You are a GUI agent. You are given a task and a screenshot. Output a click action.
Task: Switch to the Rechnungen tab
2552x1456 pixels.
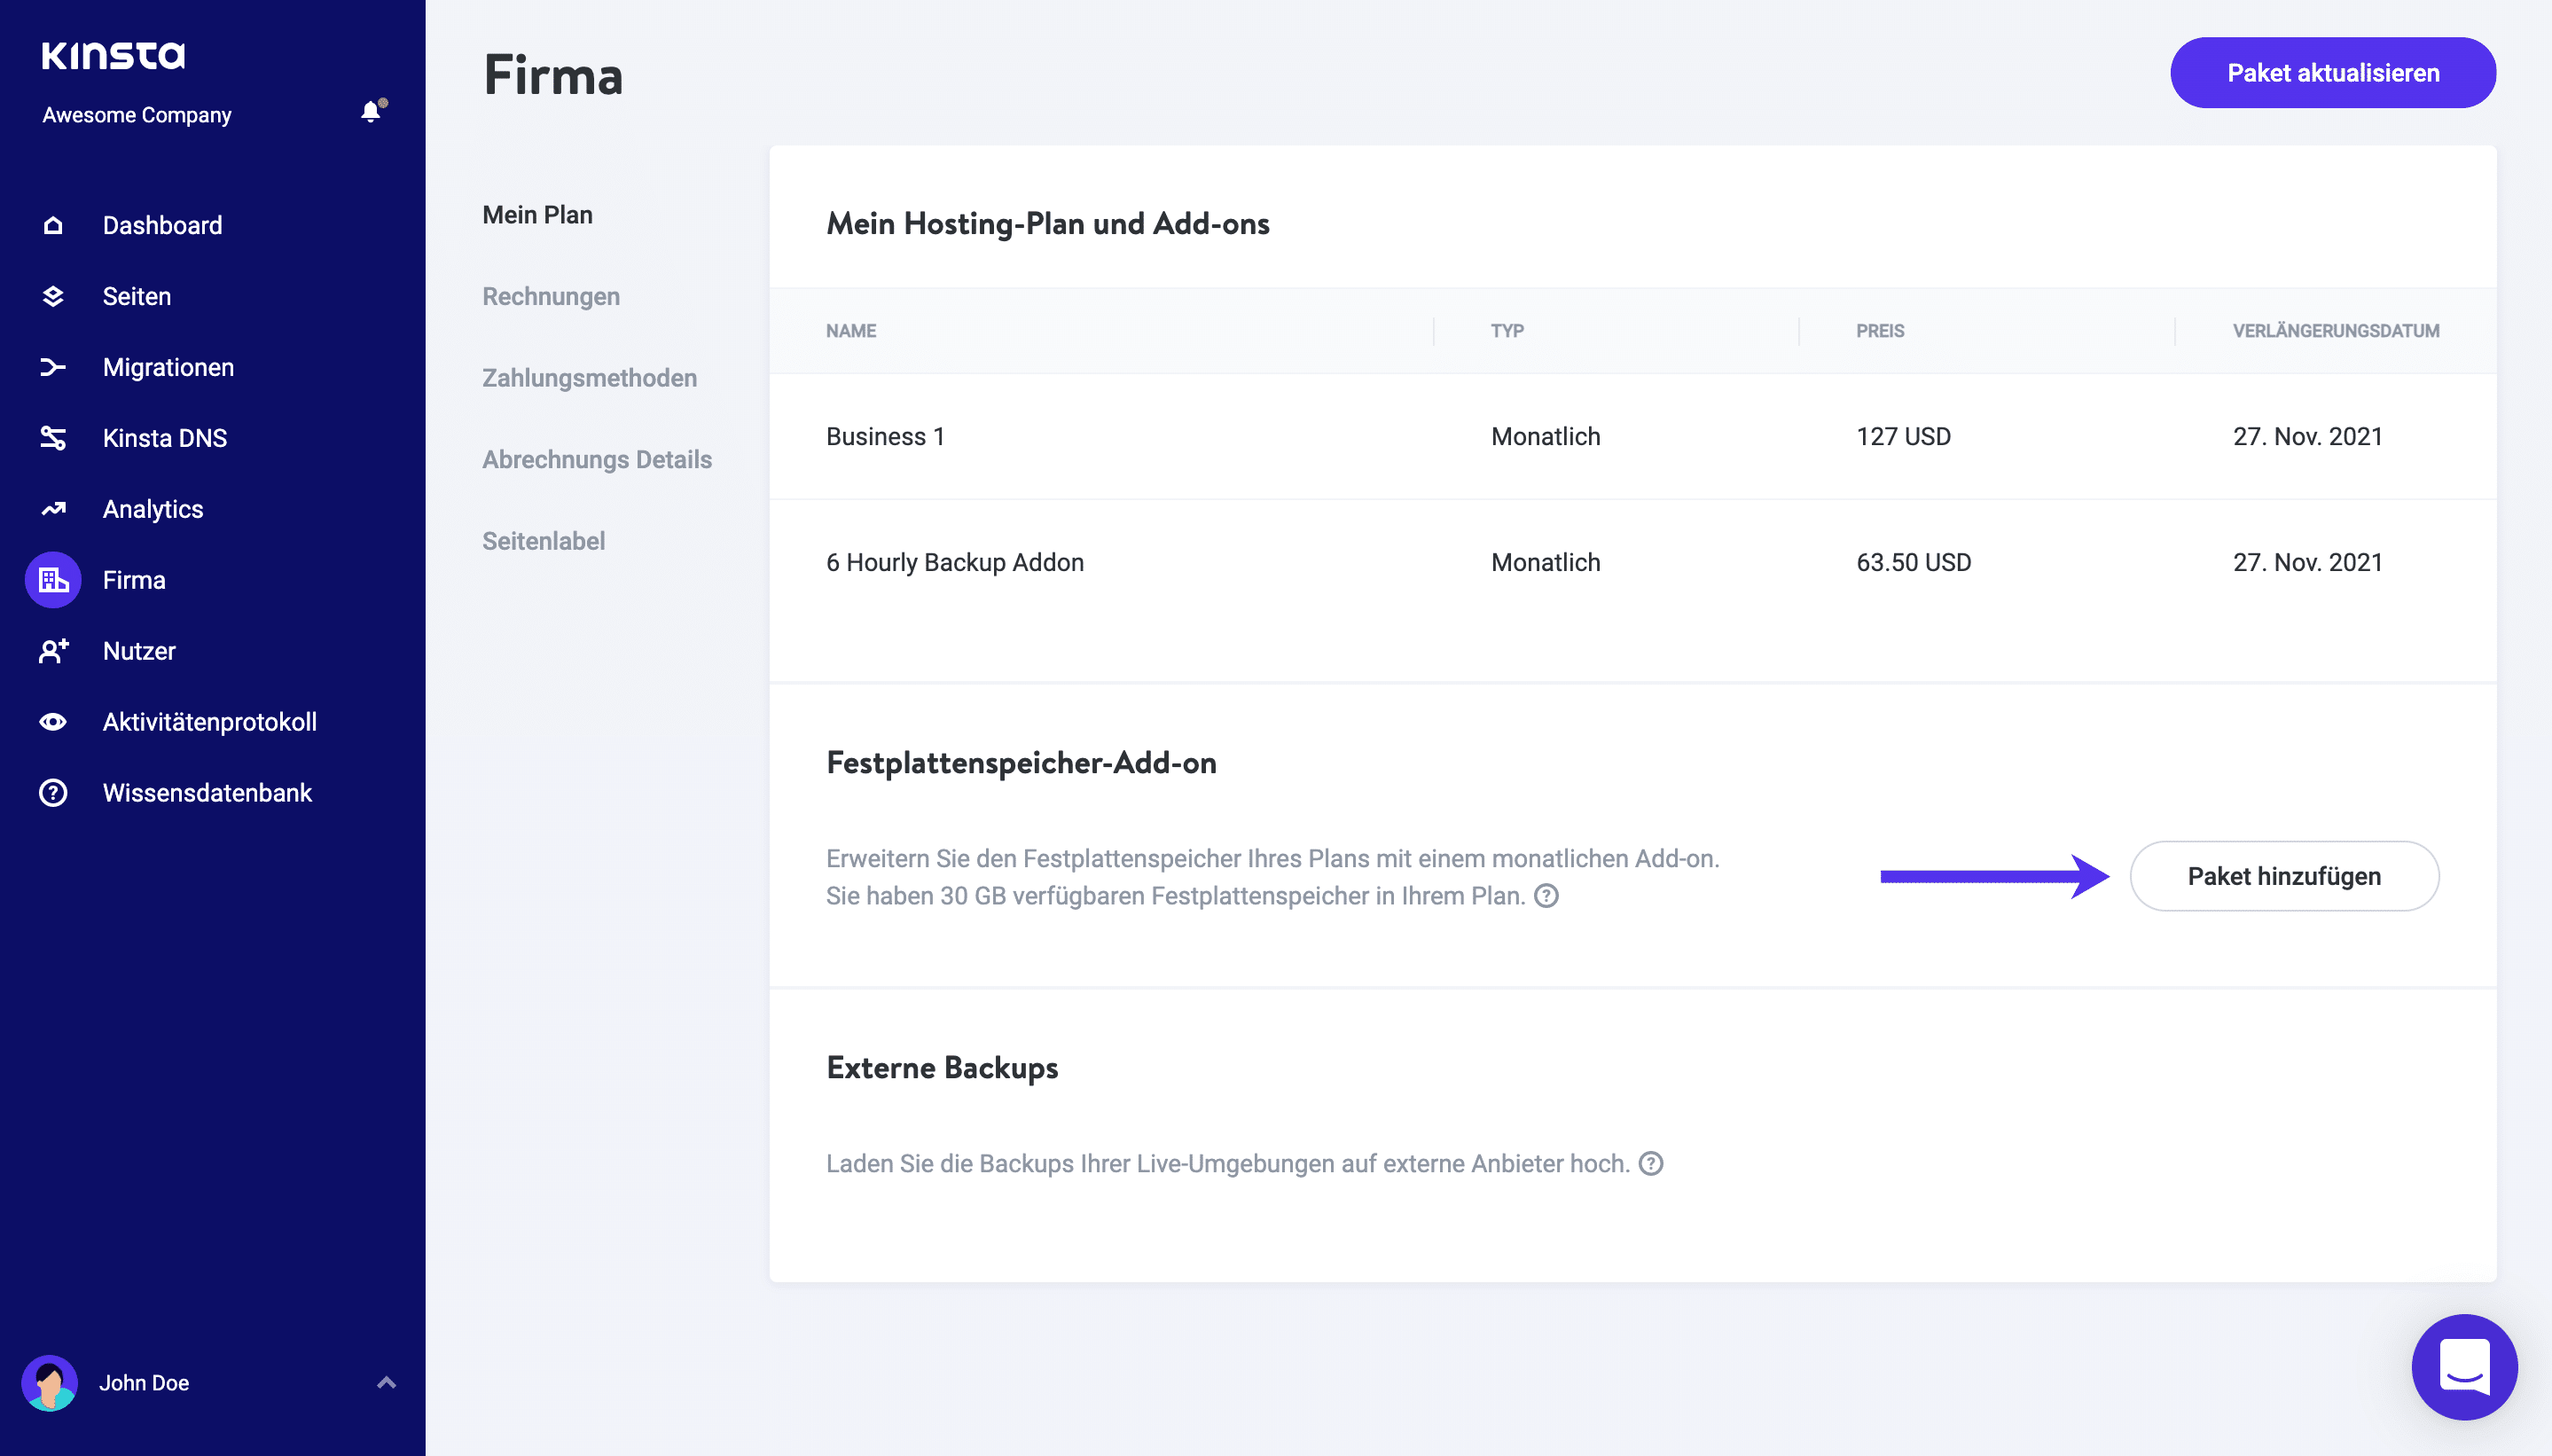click(551, 296)
